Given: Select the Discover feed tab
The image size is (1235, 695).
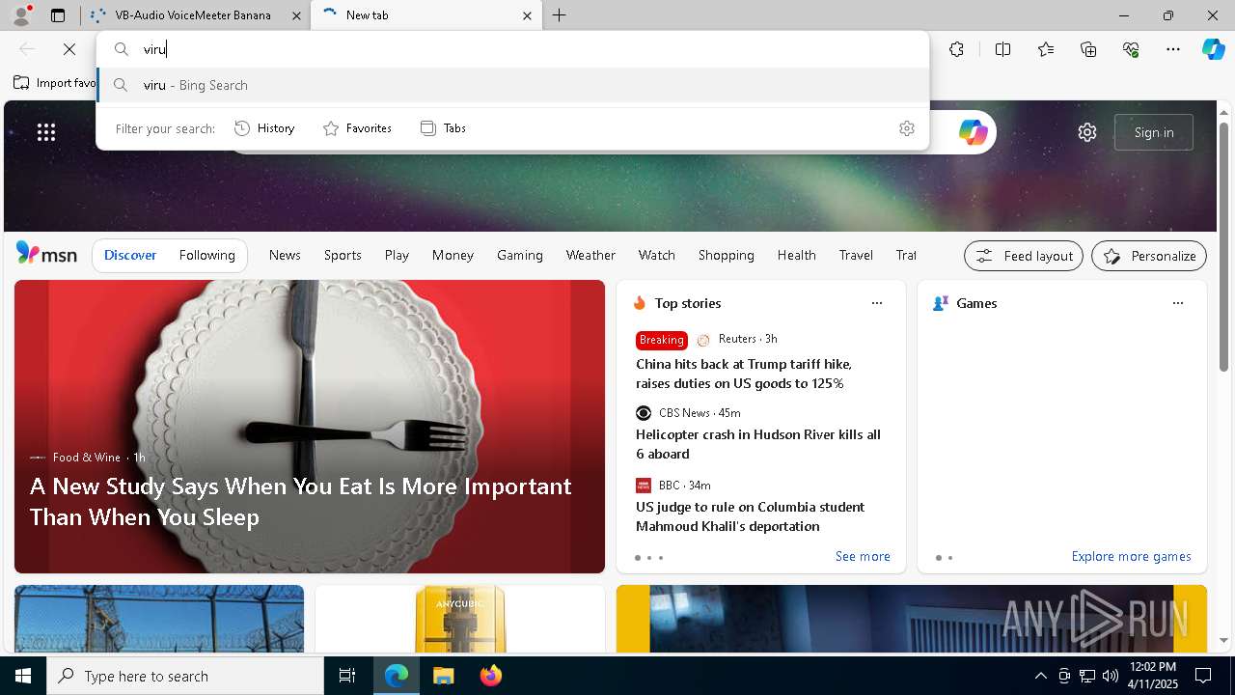Looking at the screenshot, I should 130,255.
